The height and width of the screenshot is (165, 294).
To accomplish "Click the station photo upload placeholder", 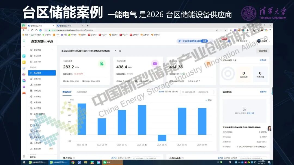I will [244, 111].
